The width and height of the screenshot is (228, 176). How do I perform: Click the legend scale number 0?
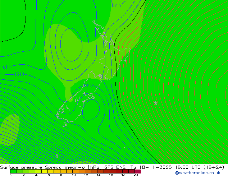11,175
